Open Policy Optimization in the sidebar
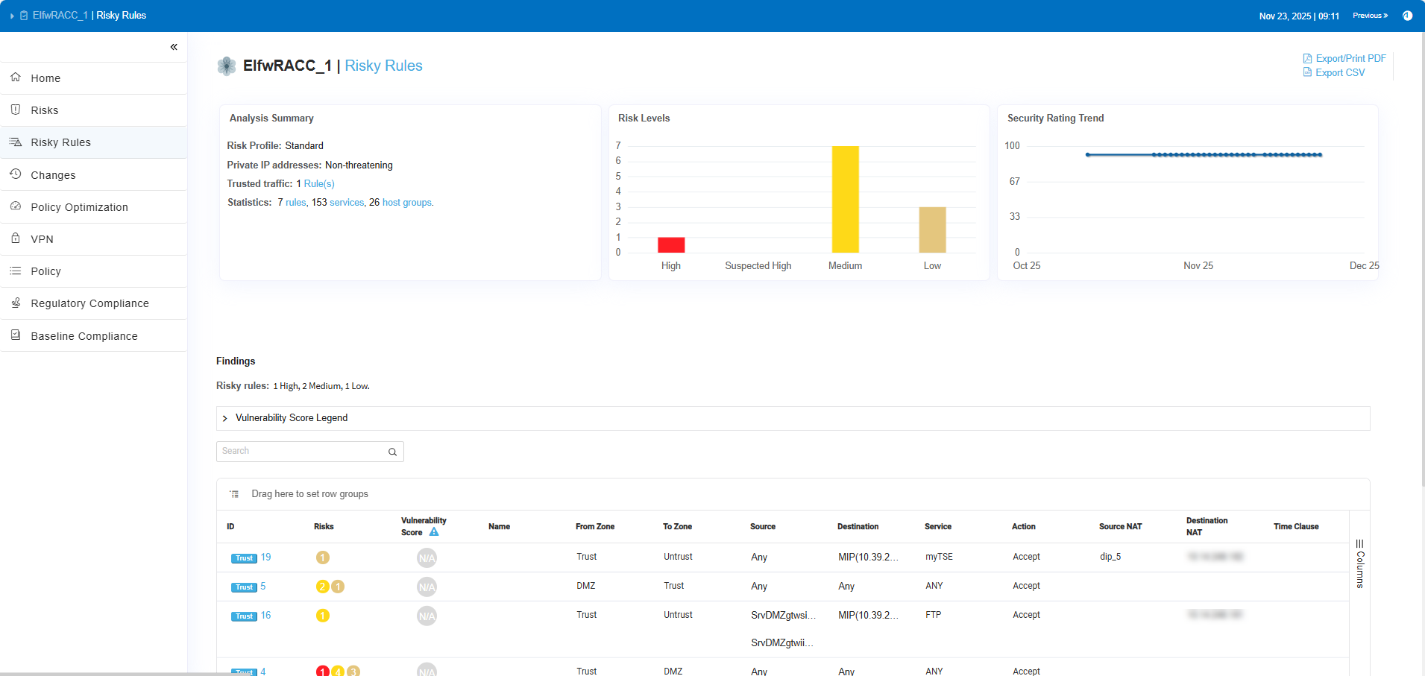The height and width of the screenshot is (676, 1425). [x=79, y=207]
